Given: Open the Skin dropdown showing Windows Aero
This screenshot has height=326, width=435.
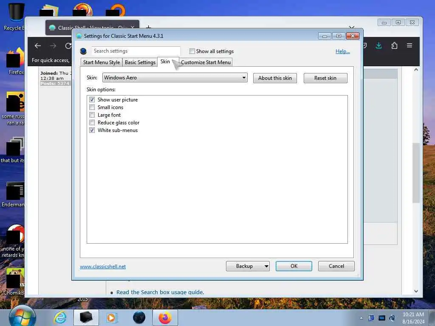Looking at the screenshot, I should pyautogui.click(x=175, y=78).
